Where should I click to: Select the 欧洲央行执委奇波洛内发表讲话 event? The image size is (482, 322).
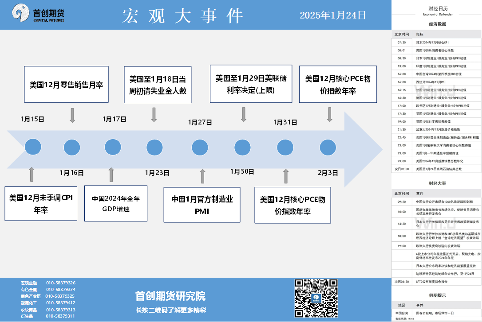click(x=436, y=246)
